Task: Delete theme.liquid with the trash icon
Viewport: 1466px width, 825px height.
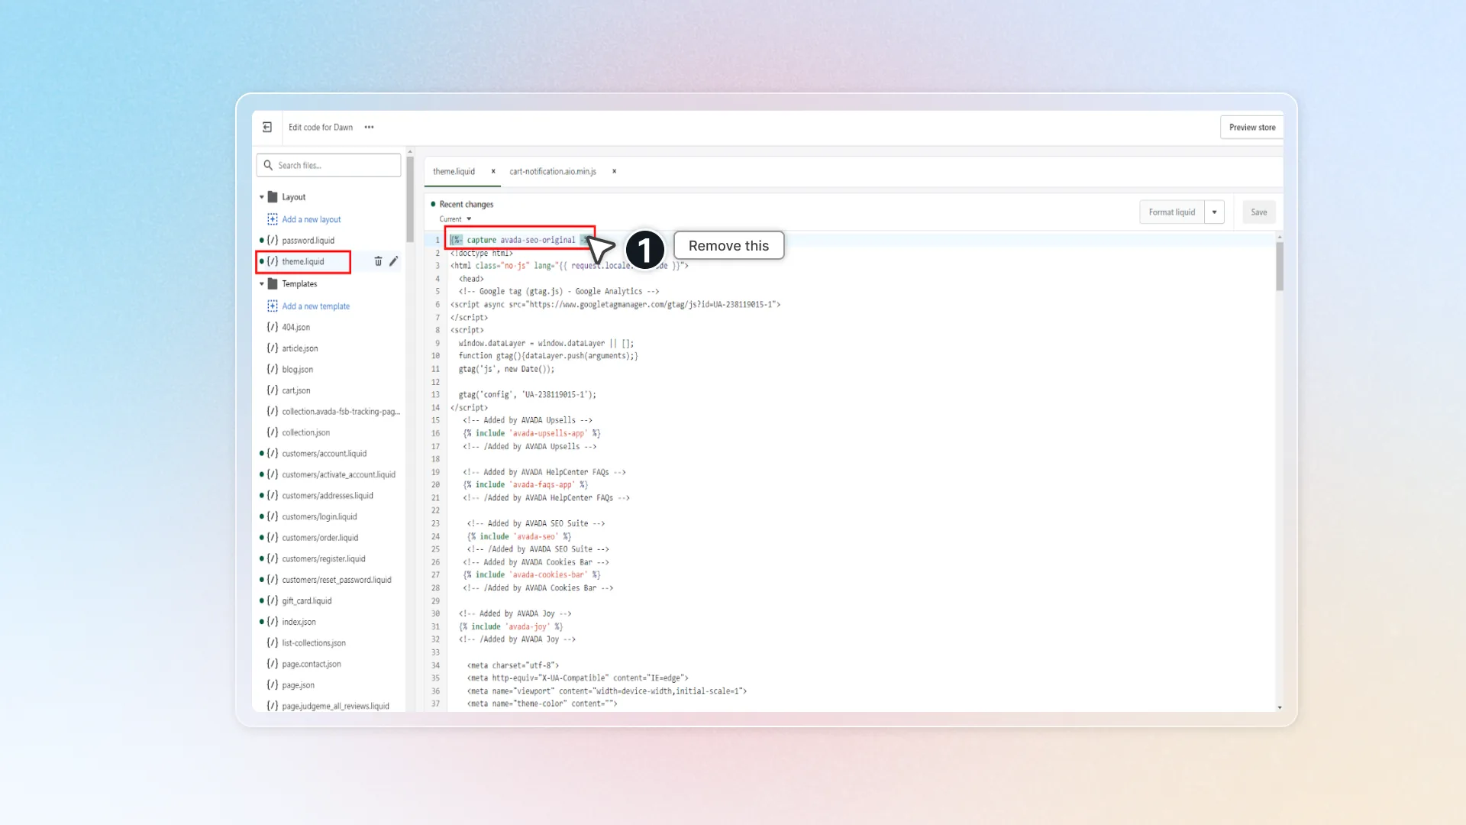Action: [378, 262]
